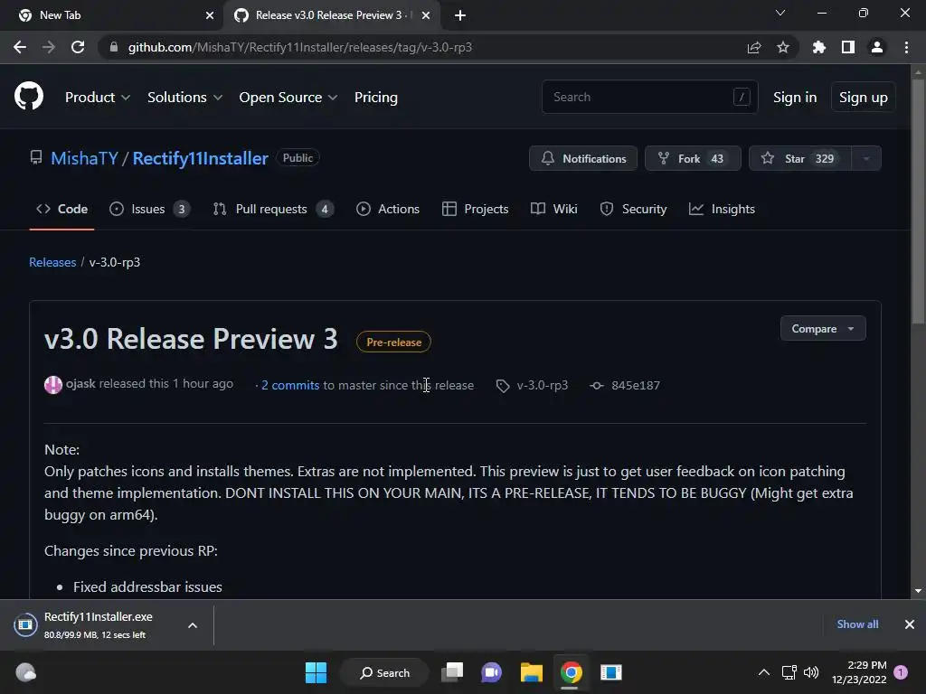Expand the download item options chevron
Viewport: 926px width, 694px height.
tap(193, 625)
